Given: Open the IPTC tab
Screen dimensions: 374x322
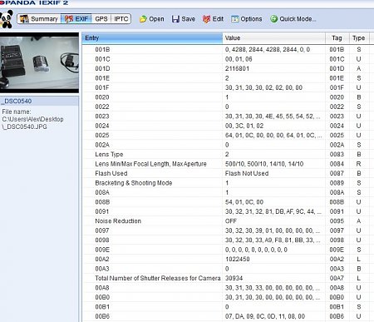Looking at the screenshot, I should (121, 19).
